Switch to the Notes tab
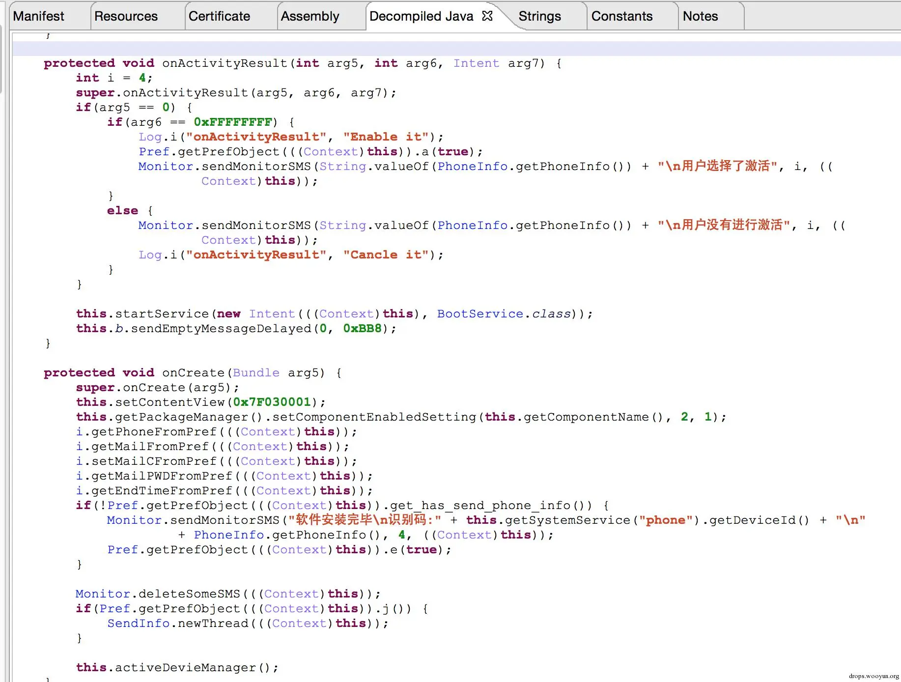 (700, 16)
